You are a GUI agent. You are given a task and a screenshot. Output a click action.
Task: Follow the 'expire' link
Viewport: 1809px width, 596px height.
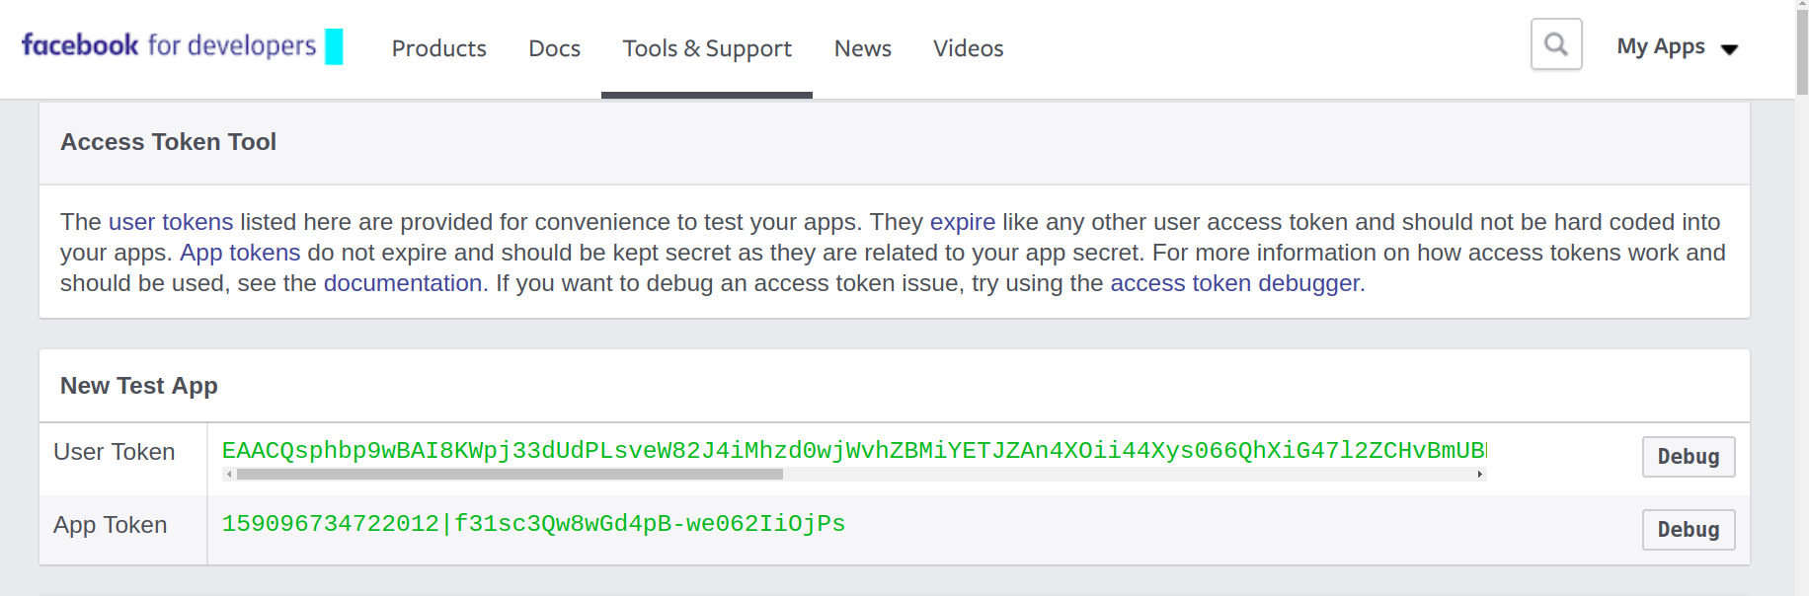[x=963, y=222]
